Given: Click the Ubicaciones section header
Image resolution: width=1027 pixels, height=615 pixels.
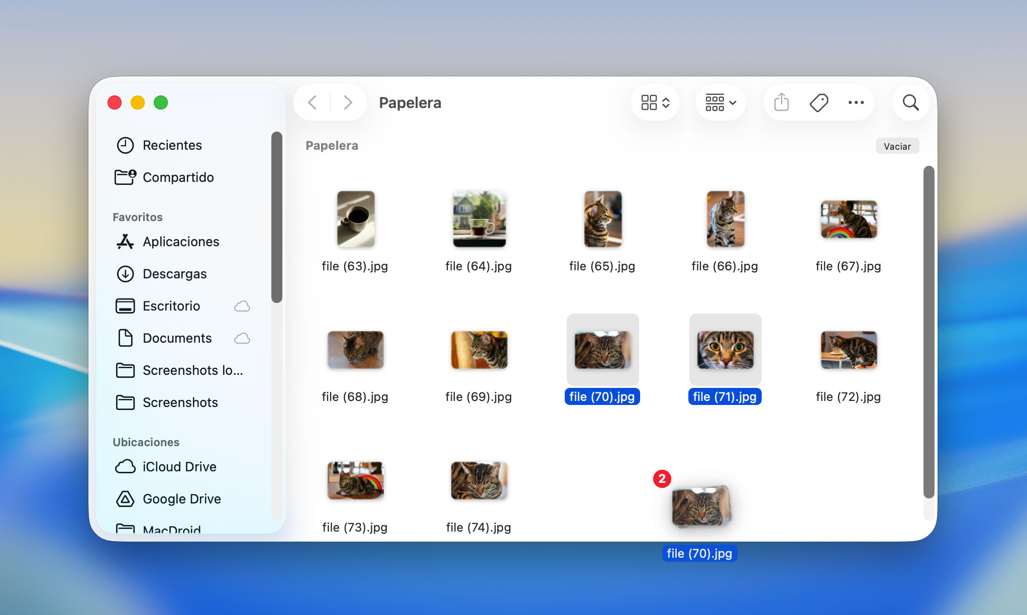Looking at the screenshot, I should (146, 442).
